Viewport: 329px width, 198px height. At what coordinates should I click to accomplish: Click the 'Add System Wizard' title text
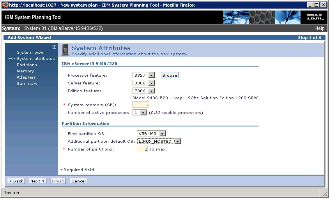pyautogui.click(x=29, y=37)
